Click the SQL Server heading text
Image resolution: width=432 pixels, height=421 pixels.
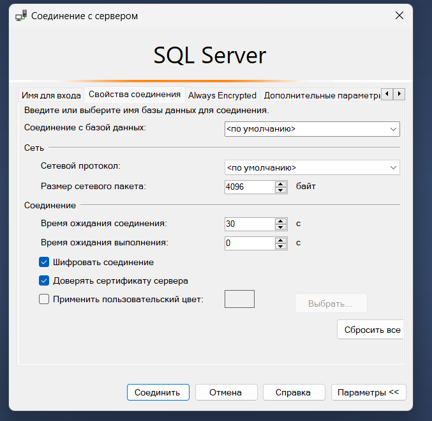[210, 55]
